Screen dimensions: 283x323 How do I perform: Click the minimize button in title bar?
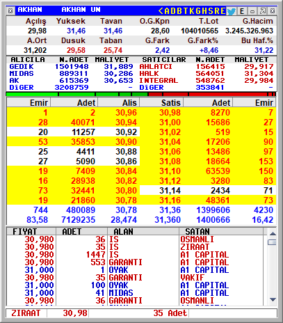[x=252, y=11]
